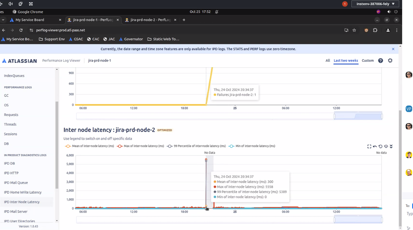Image resolution: width=413 pixels, height=230 pixels.
Task: Toggle Max of inter-node latency legend
Action: coord(140,146)
